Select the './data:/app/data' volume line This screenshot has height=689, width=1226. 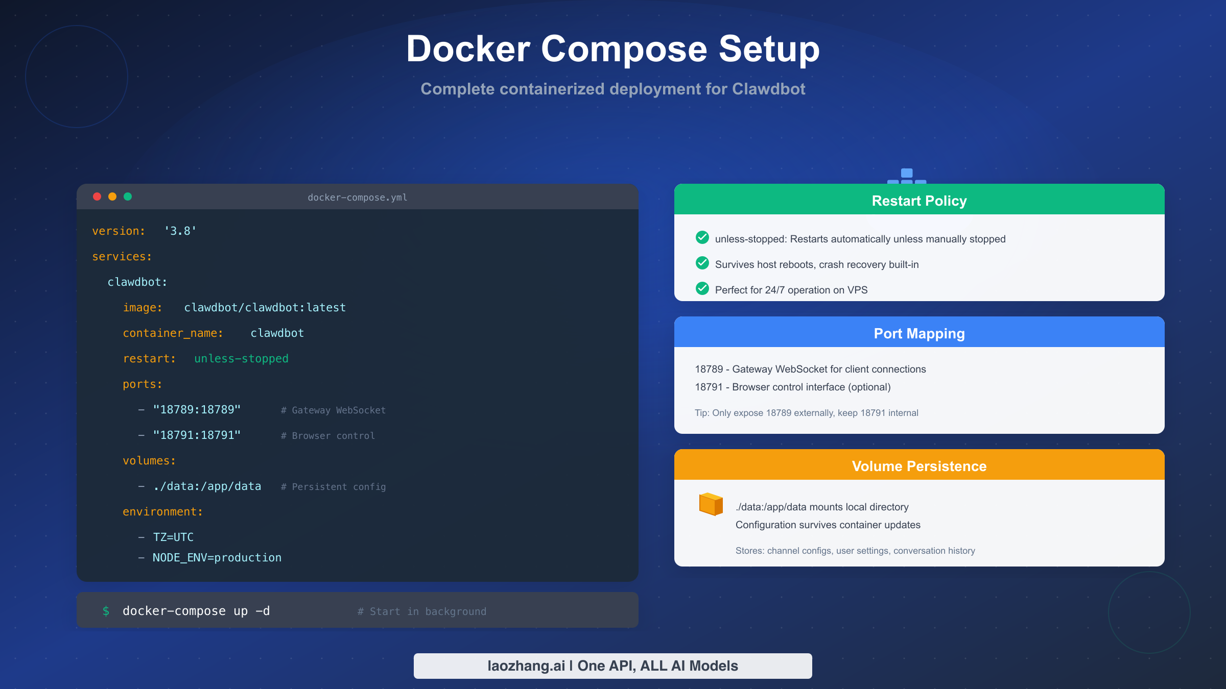pyautogui.click(x=207, y=486)
